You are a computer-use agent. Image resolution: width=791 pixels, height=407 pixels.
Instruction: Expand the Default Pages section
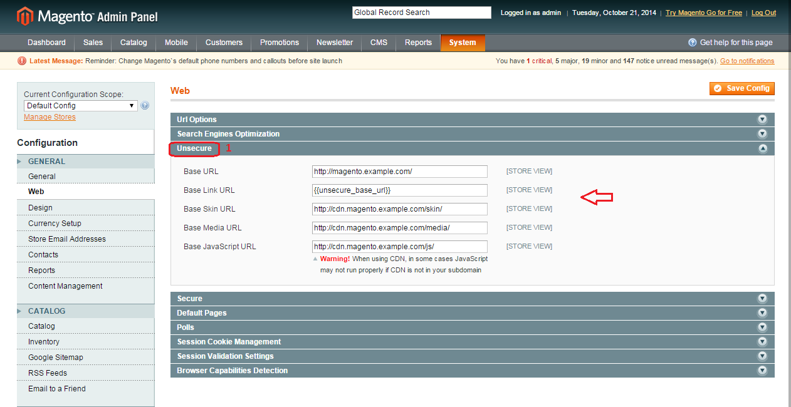[472, 313]
